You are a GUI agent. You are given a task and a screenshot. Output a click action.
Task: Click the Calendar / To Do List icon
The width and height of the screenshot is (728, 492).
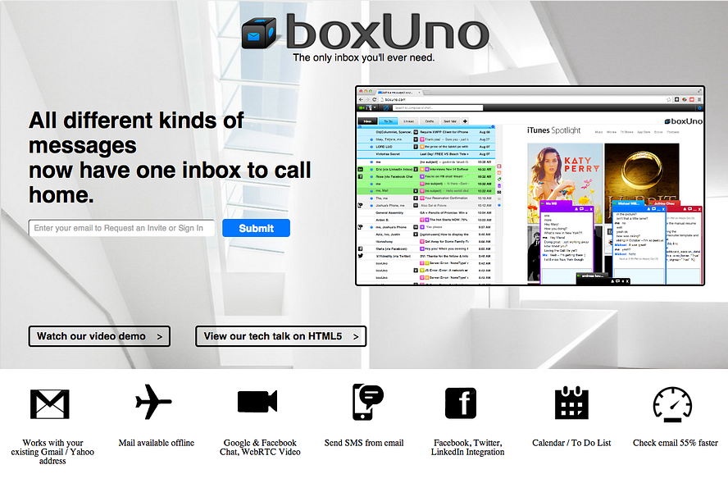click(571, 402)
